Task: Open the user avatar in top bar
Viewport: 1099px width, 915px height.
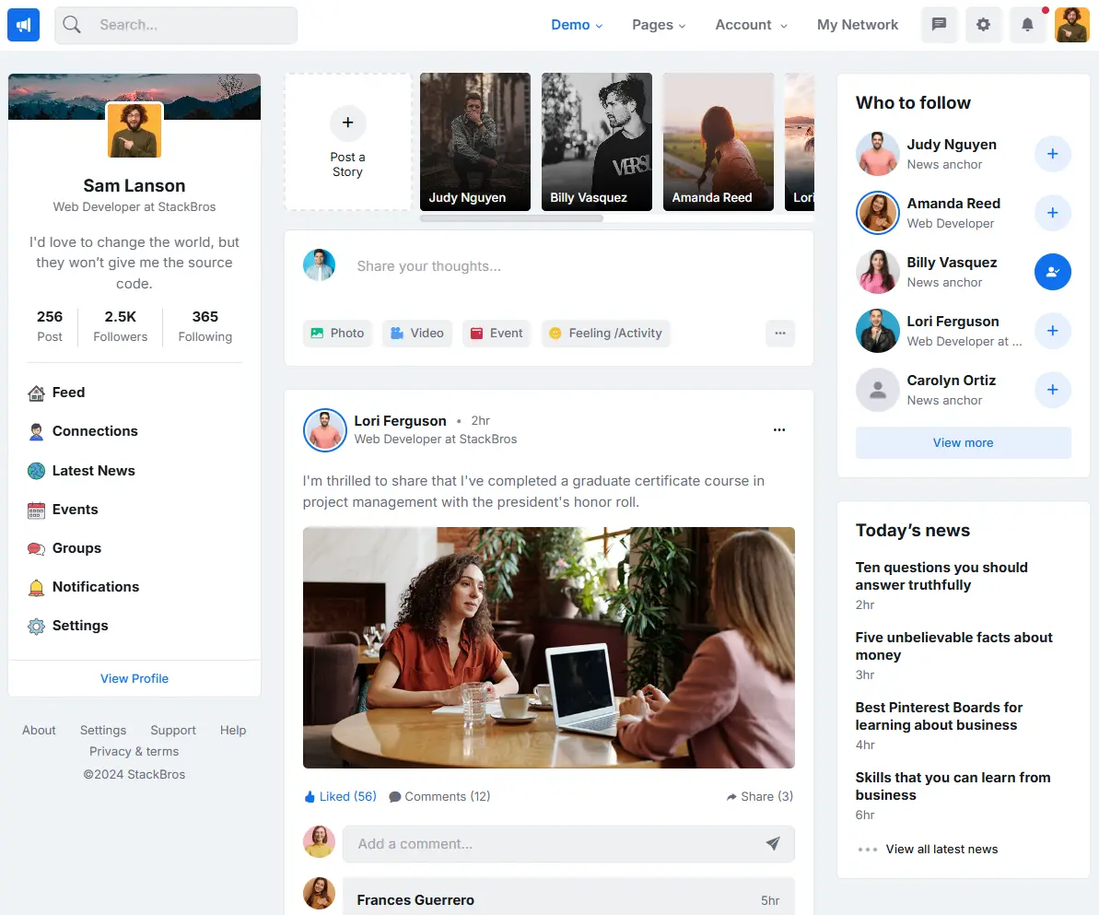Action: coord(1071,25)
